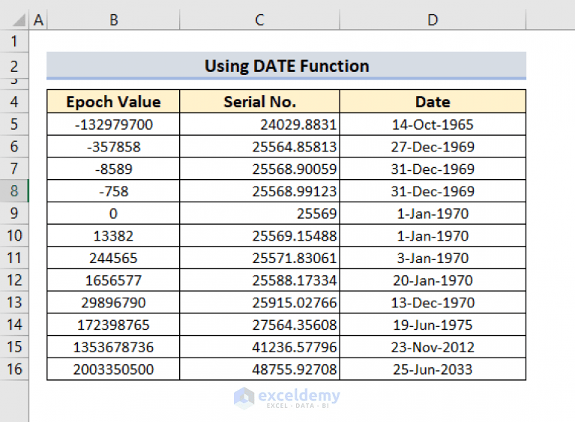Select date cell 14-Oct-1965
Screen dimensions: 575x422
[x=433, y=124]
